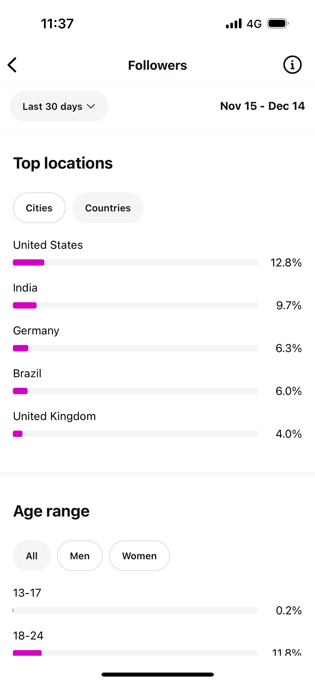This screenshot has height=683, width=315.
Task: Switch to the Cities tab
Action: click(x=39, y=208)
